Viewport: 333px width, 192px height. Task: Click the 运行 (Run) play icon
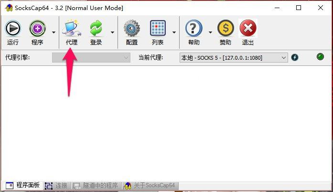(x=13, y=29)
